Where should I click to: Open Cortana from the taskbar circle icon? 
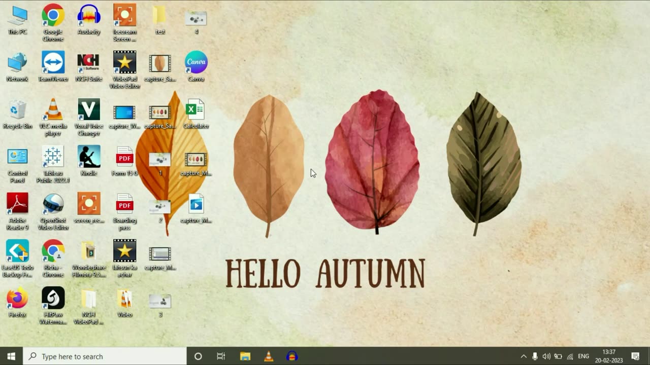point(198,356)
